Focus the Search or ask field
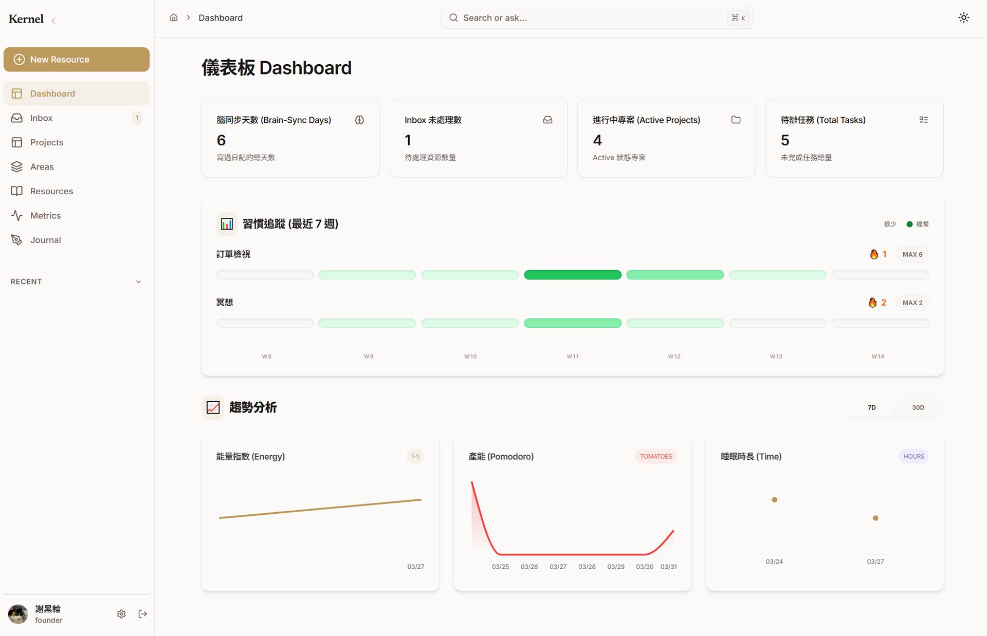This screenshot has height=636, width=987. click(591, 18)
